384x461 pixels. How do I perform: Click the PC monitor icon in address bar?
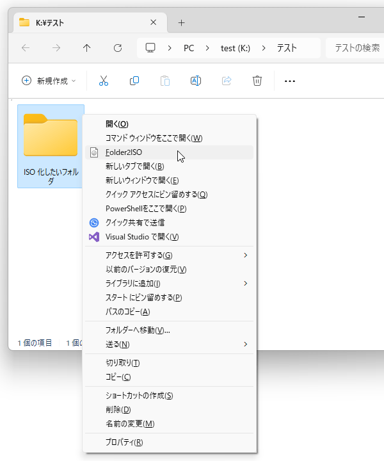pos(150,47)
